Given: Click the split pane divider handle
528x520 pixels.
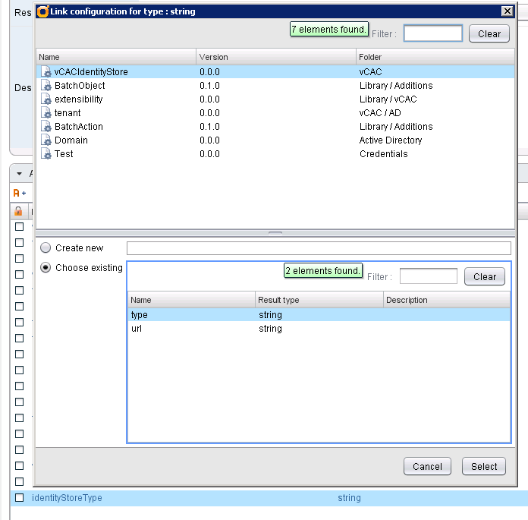Looking at the screenshot, I should pos(275,233).
